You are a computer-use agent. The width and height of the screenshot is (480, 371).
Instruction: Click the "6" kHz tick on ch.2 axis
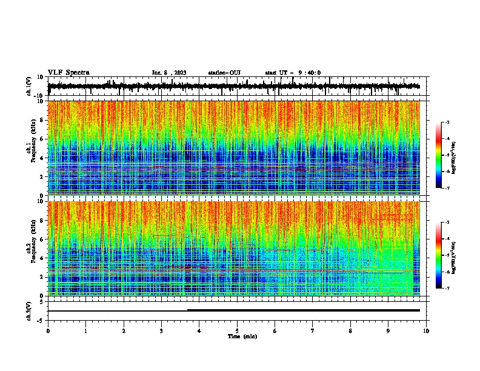tap(42, 239)
